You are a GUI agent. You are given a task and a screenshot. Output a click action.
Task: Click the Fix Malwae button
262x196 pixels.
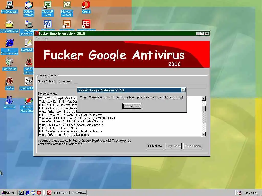[155, 146]
